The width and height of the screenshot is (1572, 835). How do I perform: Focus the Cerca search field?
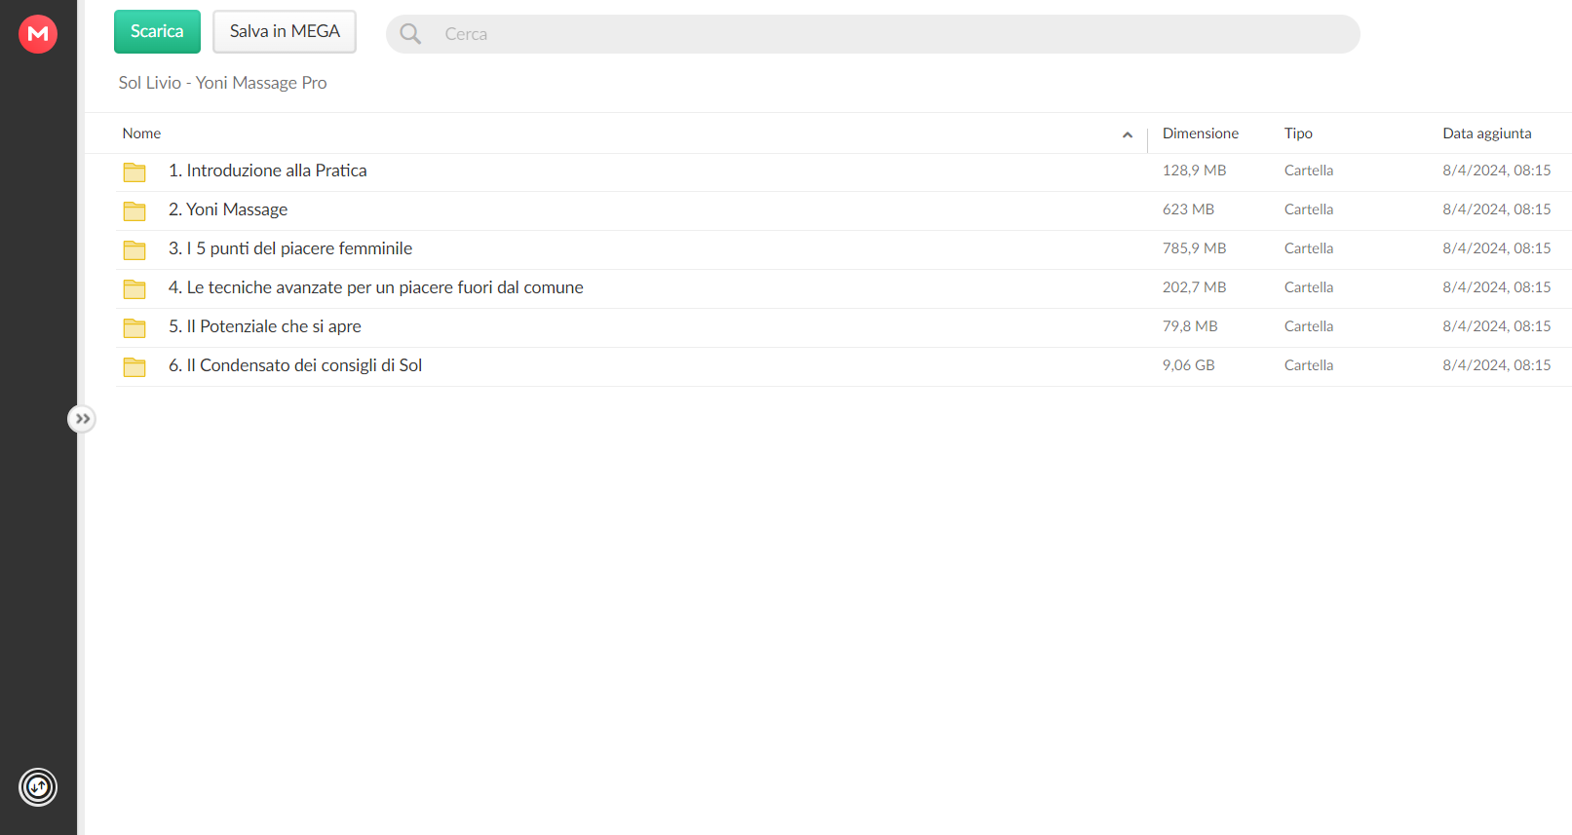[872, 34]
